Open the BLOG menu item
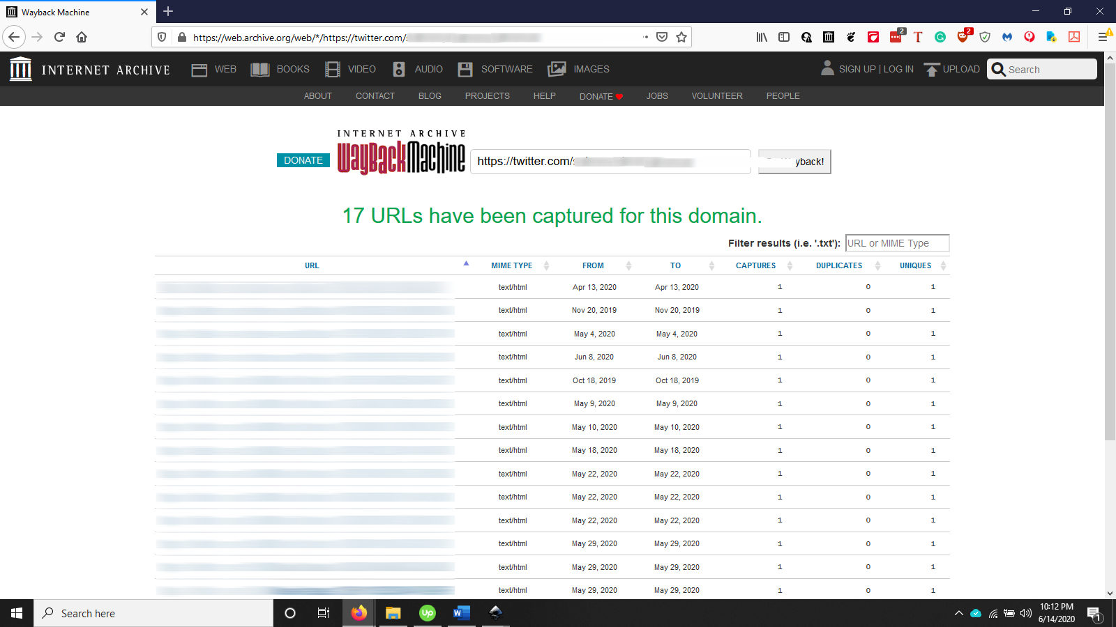This screenshot has height=627, width=1116. tap(430, 96)
